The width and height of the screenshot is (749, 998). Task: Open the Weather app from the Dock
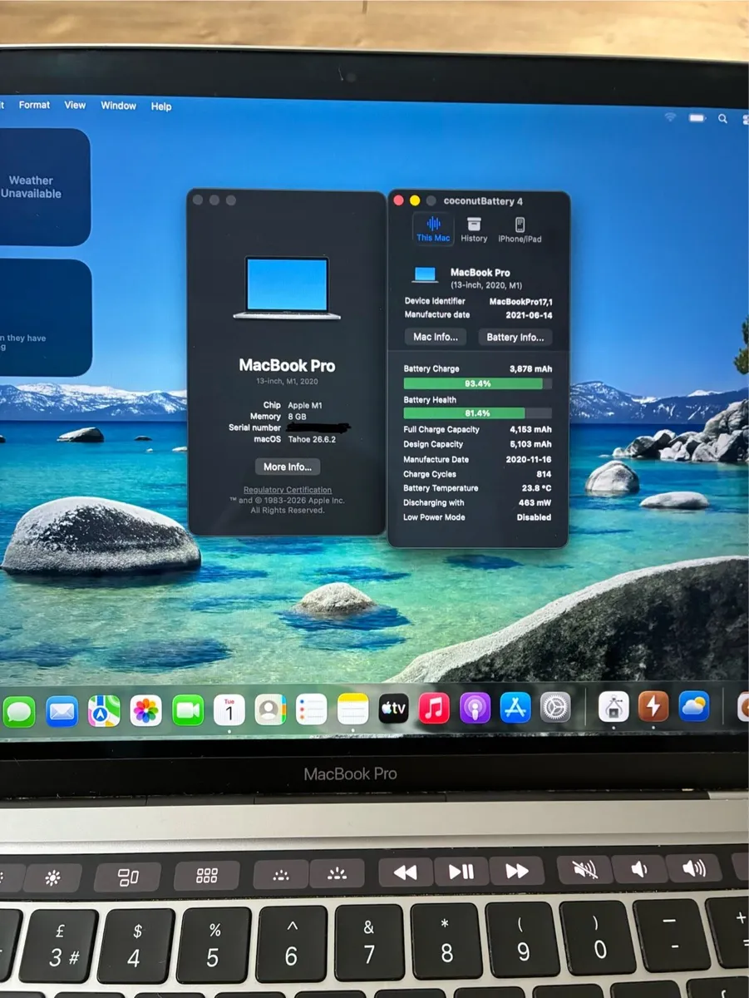[694, 706]
